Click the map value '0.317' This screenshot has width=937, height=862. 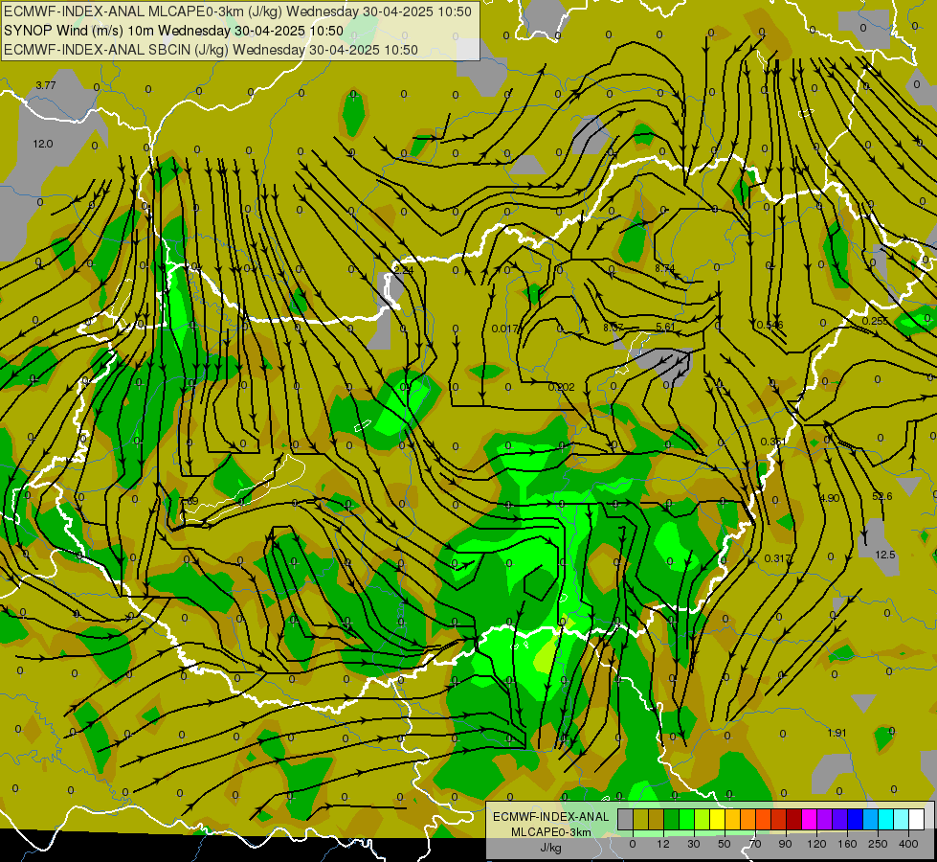pyautogui.click(x=777, y=558)
